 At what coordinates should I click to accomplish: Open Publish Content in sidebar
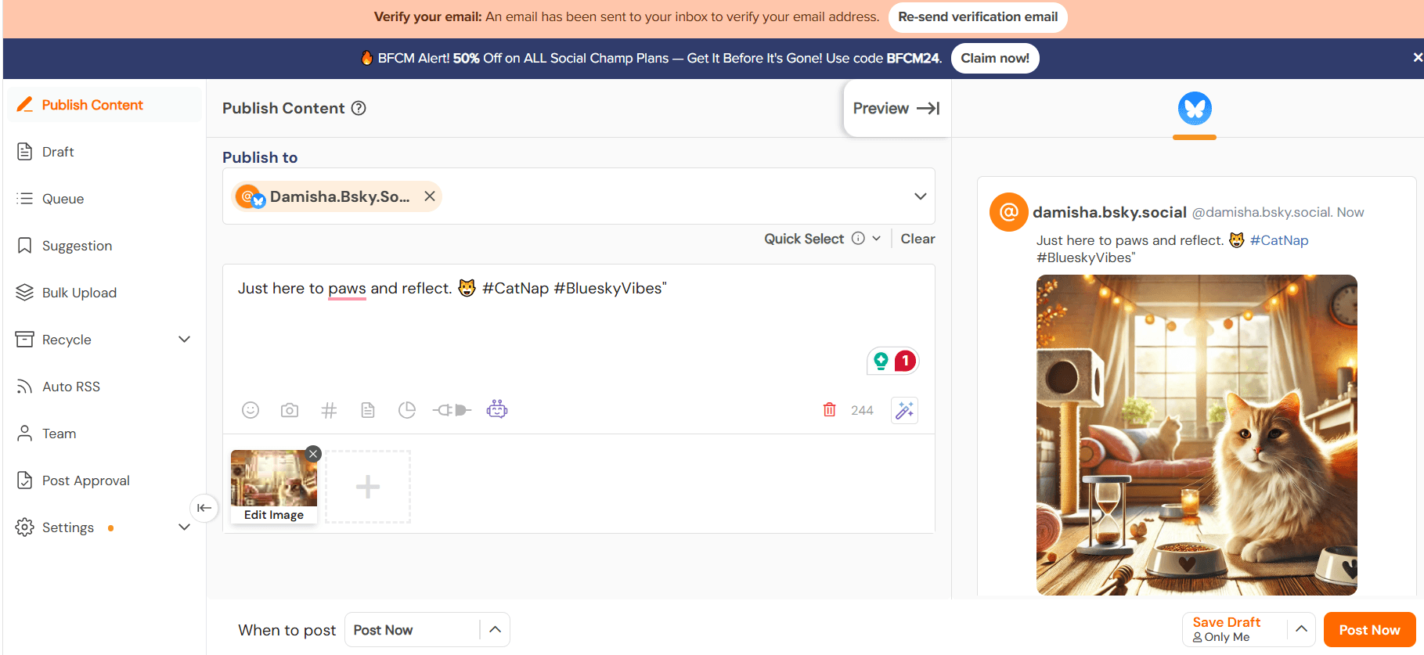click(x=104, y=105)
